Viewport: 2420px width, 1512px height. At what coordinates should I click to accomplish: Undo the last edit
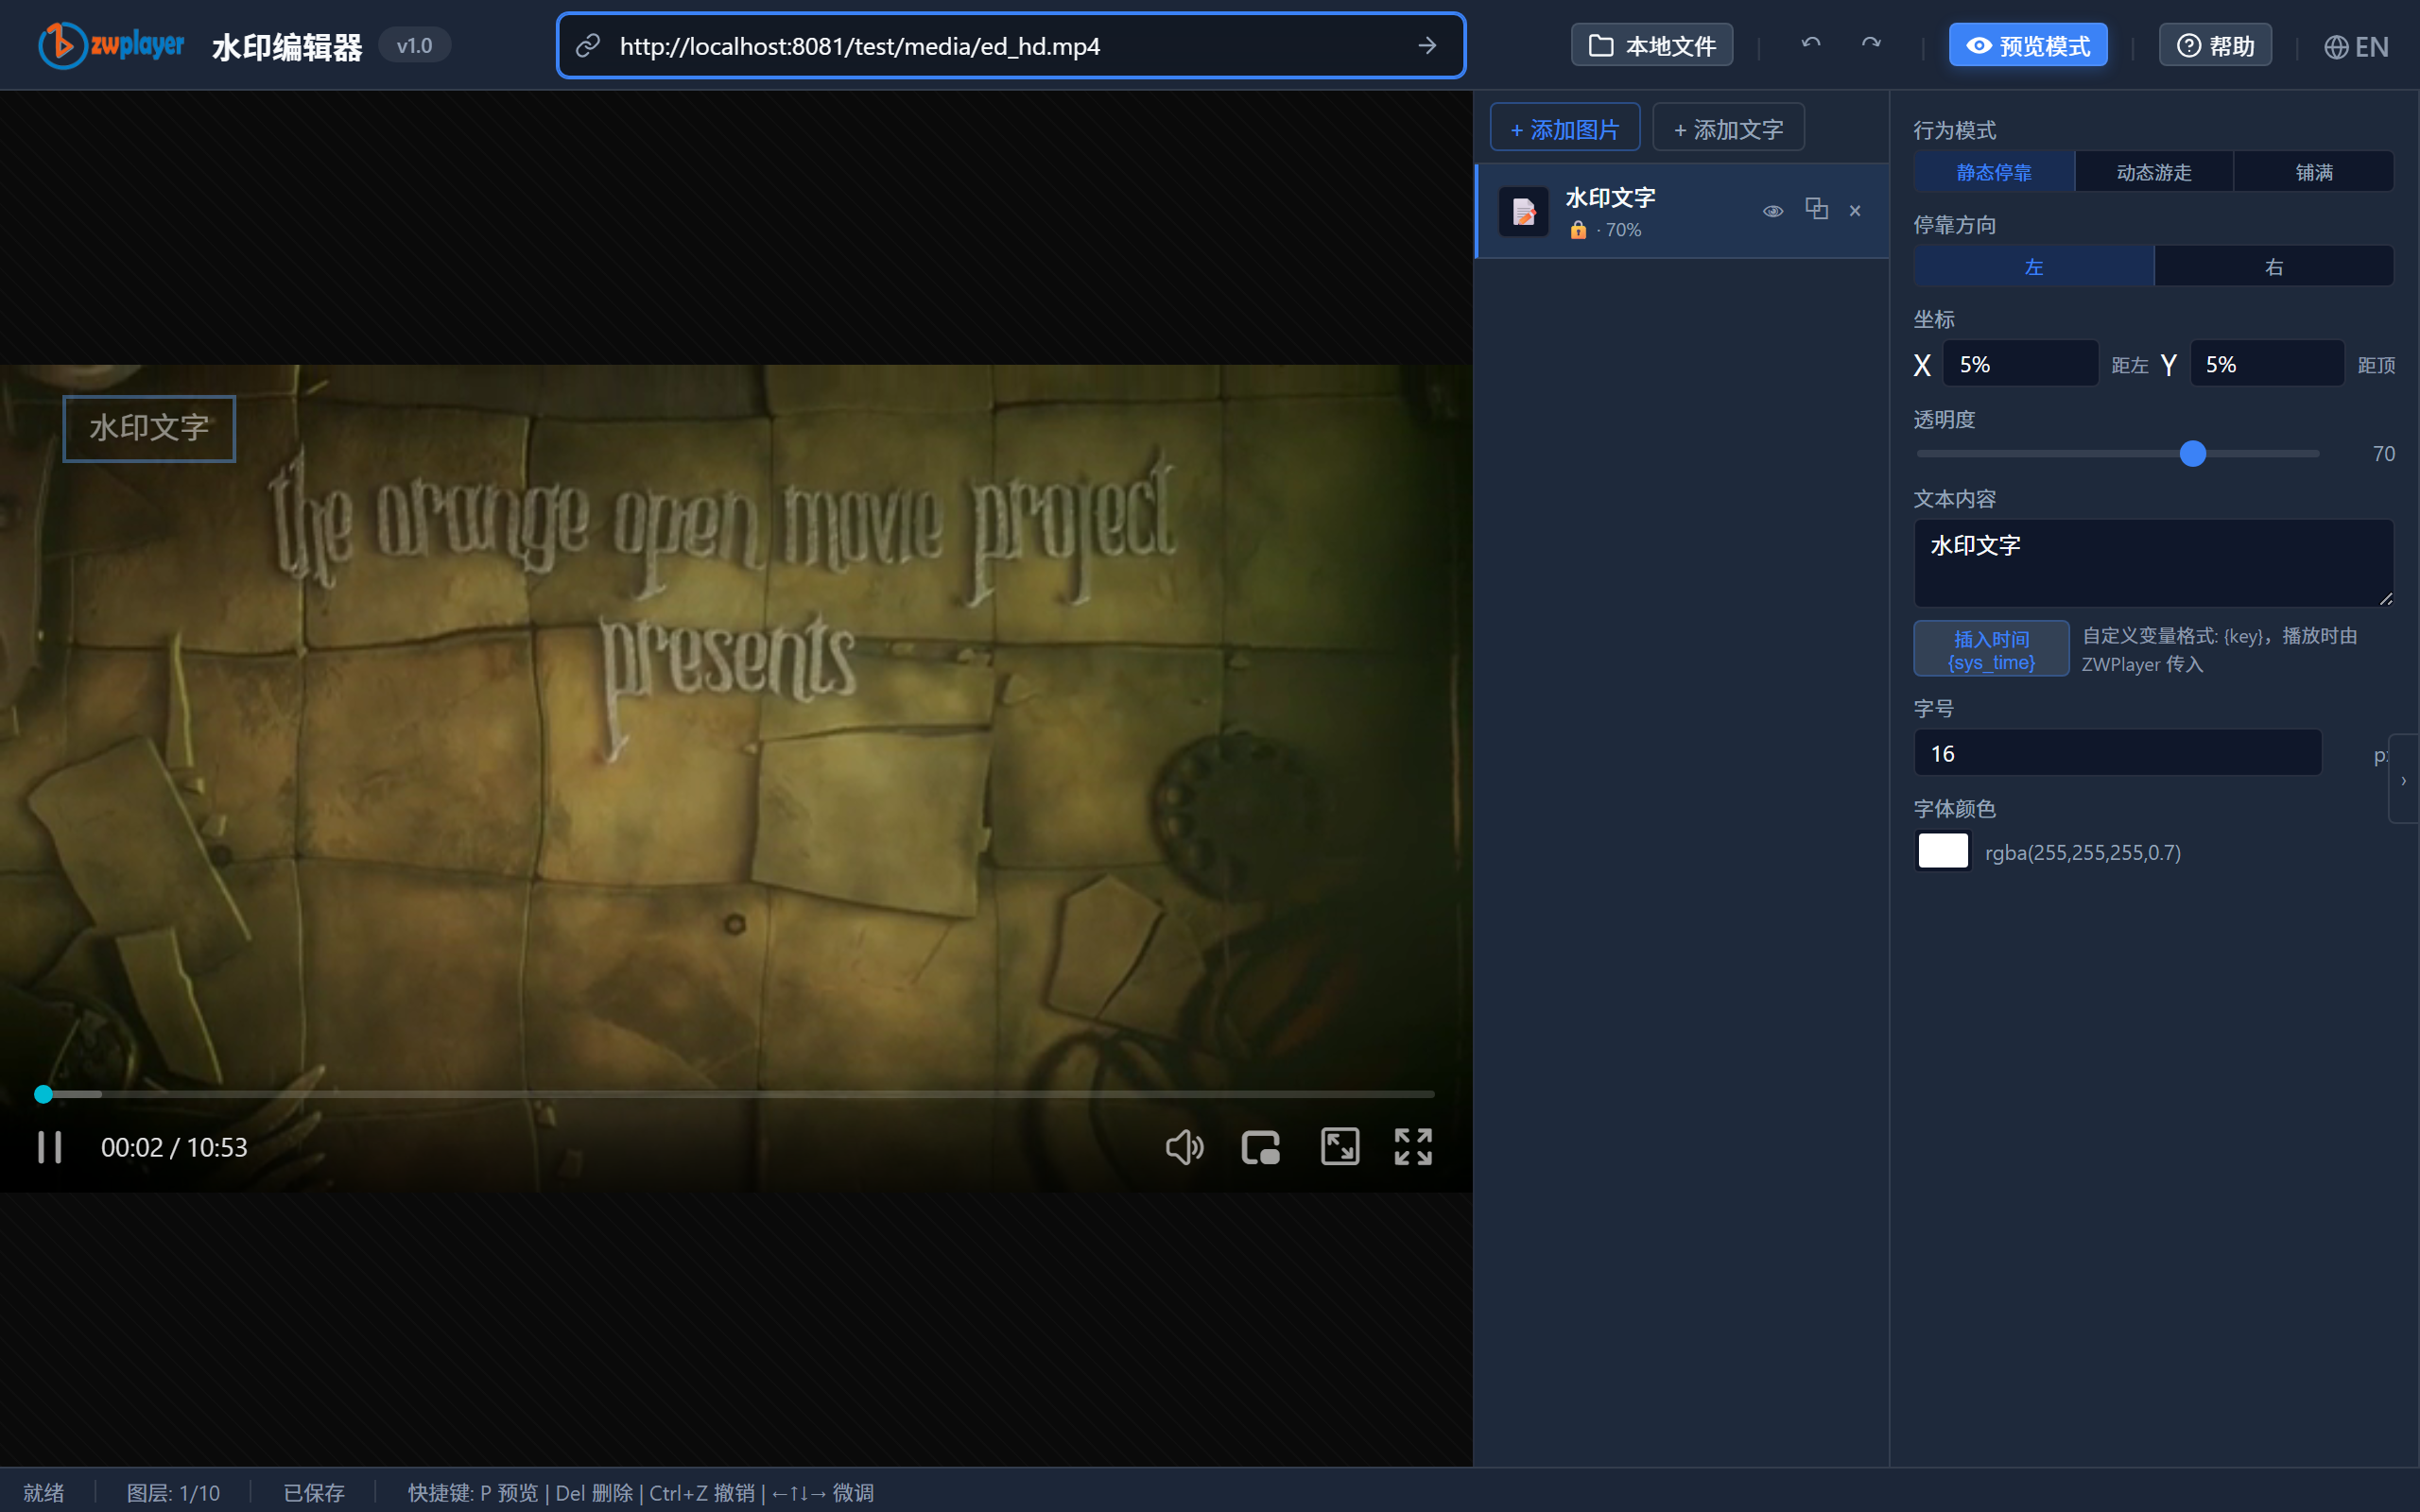click(1811, 45)
